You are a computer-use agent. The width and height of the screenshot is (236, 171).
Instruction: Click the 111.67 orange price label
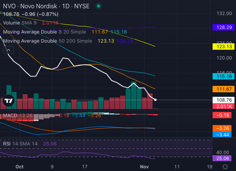point(224,89)
